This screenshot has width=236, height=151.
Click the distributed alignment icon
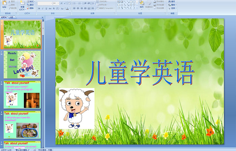coord(89,8)
